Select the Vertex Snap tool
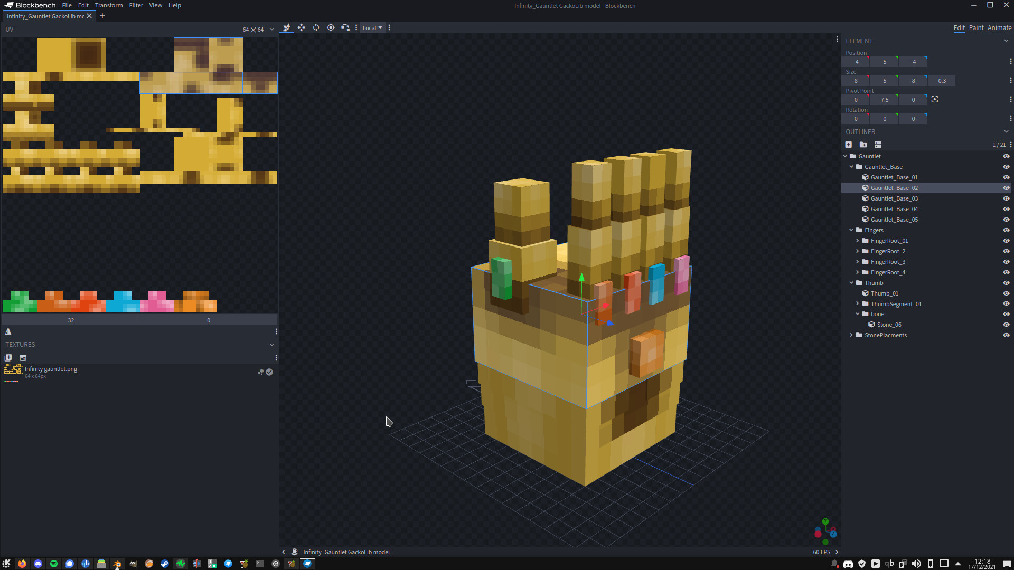Screen dimensions: 1014x570 pyautogui.click(x=345, y=27)
